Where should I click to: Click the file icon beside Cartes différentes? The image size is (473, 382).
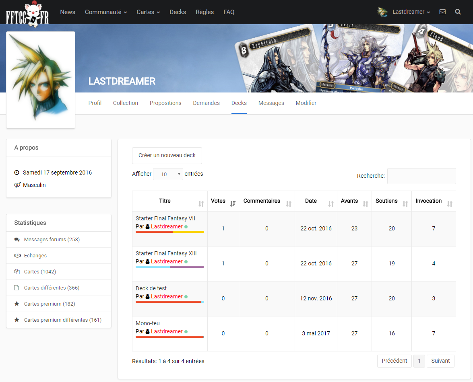(x=17, y=288)
